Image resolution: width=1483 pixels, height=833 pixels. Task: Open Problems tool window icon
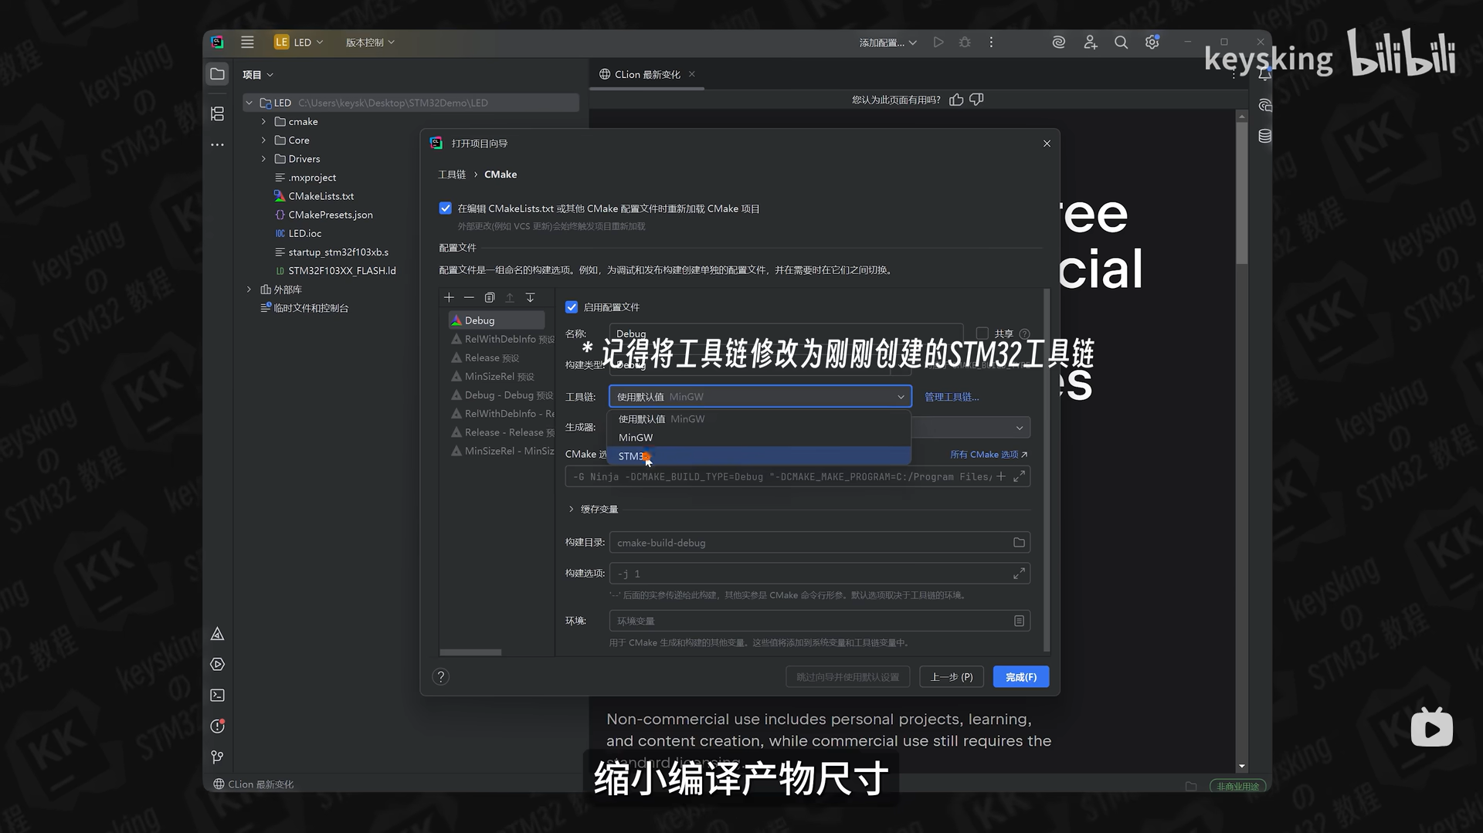[x=217, y=726]
